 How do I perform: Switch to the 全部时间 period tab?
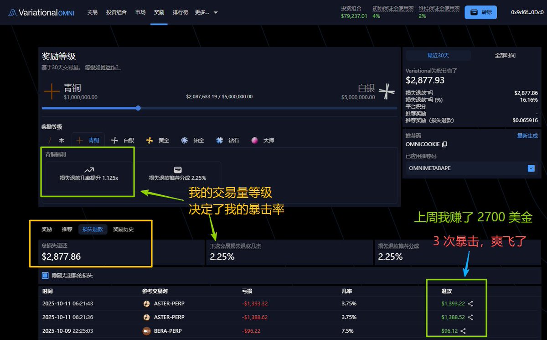(505, 55)
